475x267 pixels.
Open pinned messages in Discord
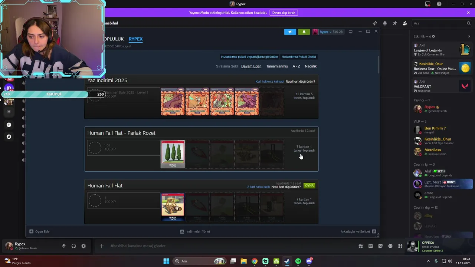(395, 23)
